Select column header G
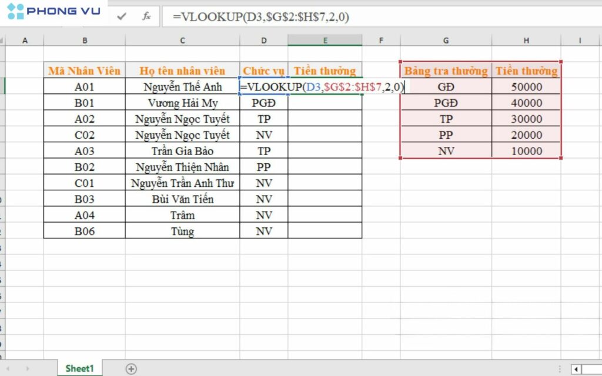Screen dimensions: 602x376 pyautogui.click(x=446, y=40)
